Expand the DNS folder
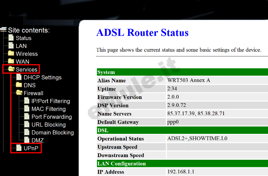This screenshot has height=176, width=268. [19, 85]
